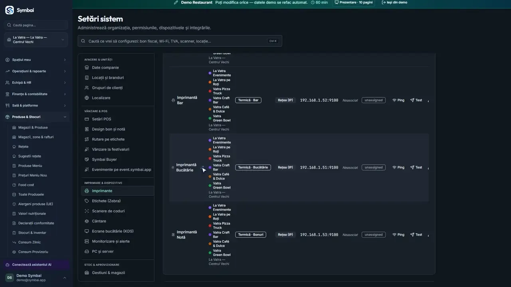Click the Symbai logo icon

pos(10,10)
